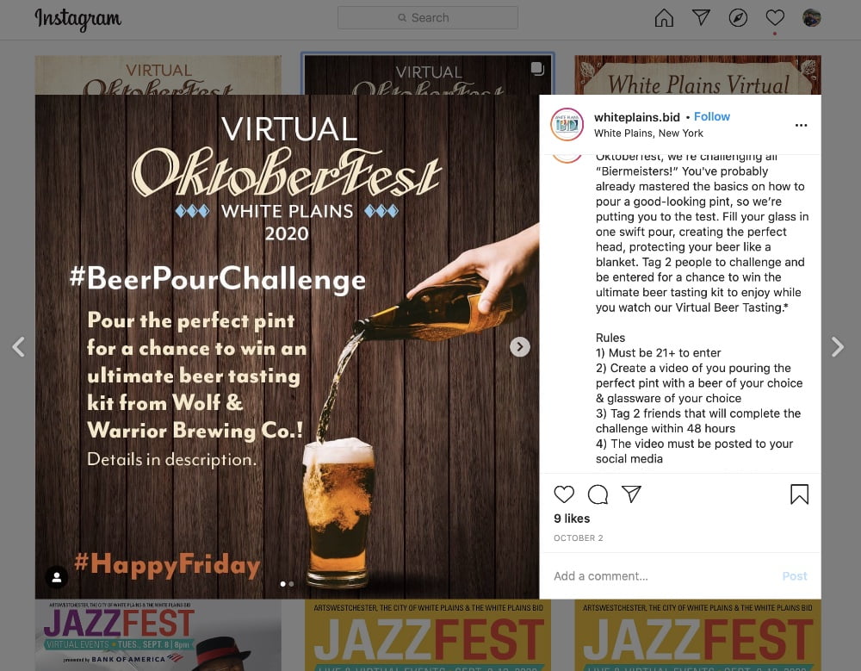Share post using paper plane icon below caption
The height and width of the screenshot is (671, 861).
(x=631, y=494)
